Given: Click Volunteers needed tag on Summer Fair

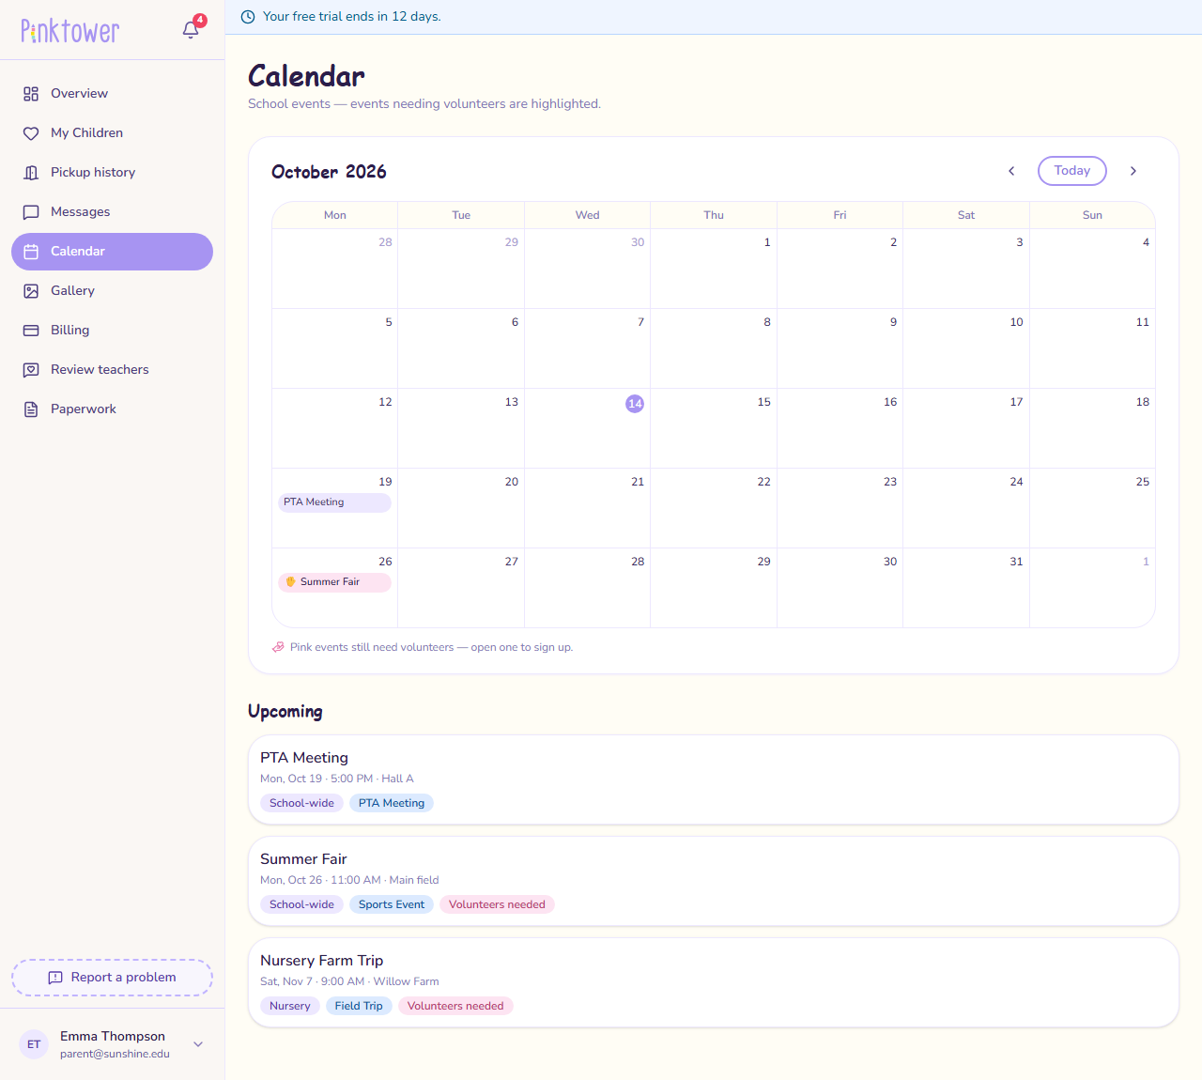Looking at the screenshot, I should 497,904.
